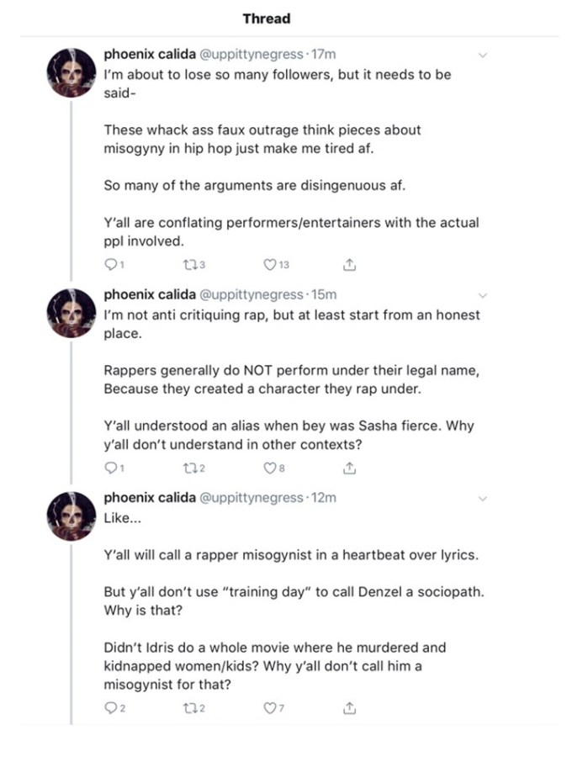Open phoenix calida profile from first tweet
The image size is (572, 762).
click(148, 55)
